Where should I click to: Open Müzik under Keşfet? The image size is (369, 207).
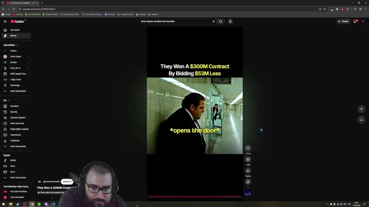(16, 160)
